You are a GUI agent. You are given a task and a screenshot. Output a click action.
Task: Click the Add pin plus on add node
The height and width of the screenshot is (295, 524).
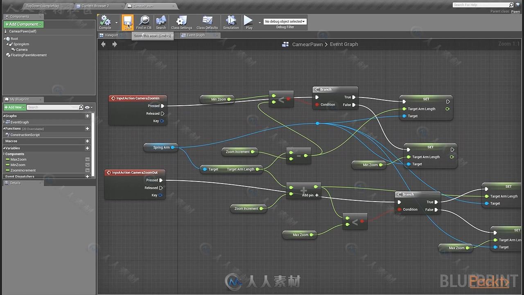pos(316,195)
